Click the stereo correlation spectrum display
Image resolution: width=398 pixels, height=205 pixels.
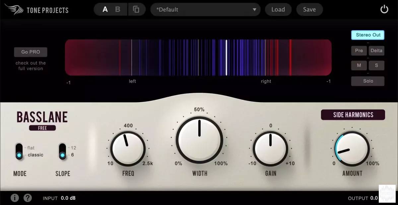198,58
